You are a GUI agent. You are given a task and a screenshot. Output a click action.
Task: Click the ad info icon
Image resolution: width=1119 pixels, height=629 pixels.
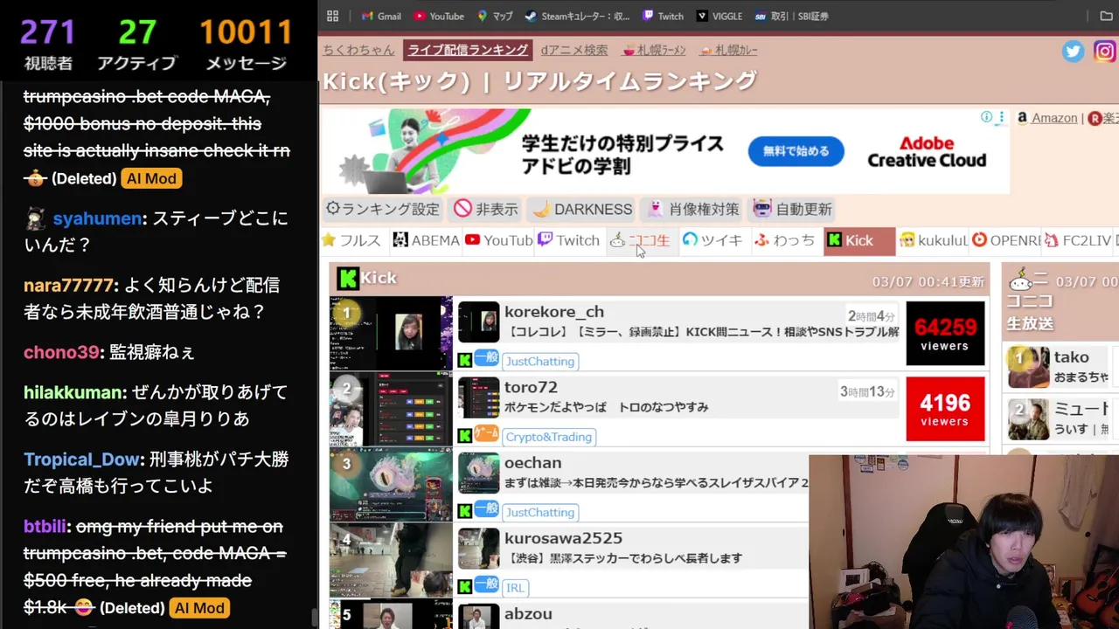(986, 117)
